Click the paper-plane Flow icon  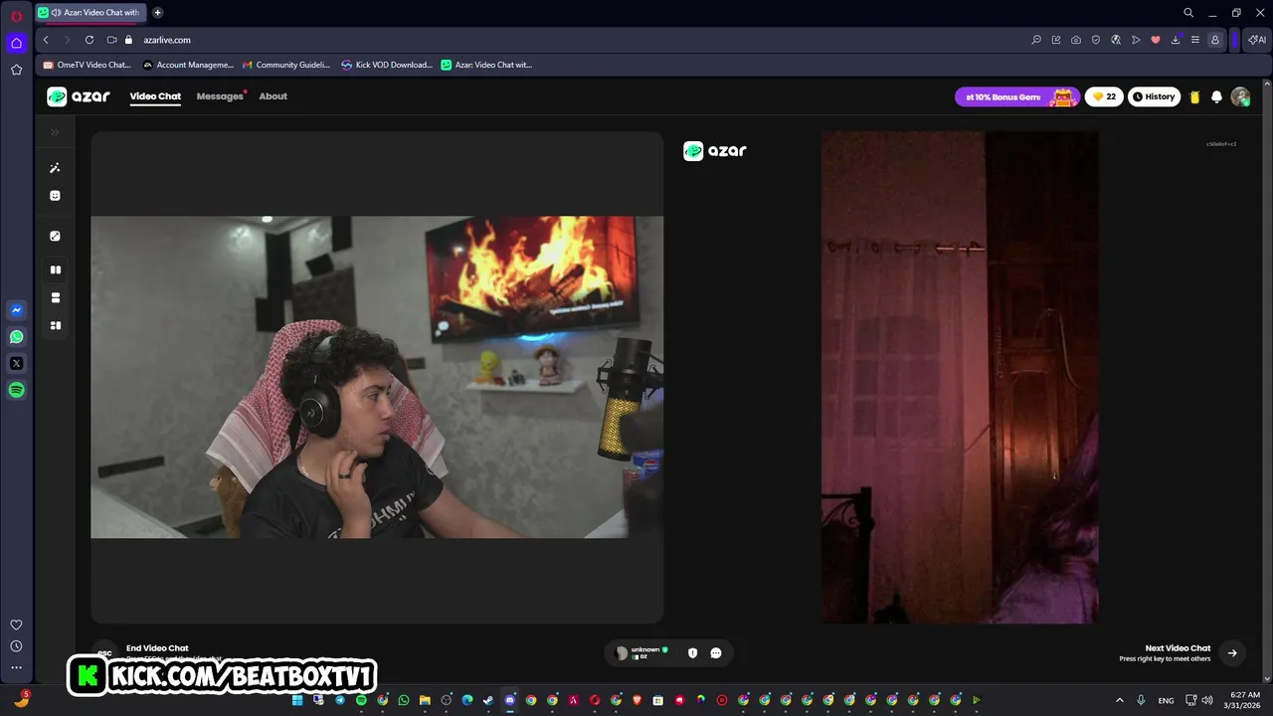coord(1136,40)
